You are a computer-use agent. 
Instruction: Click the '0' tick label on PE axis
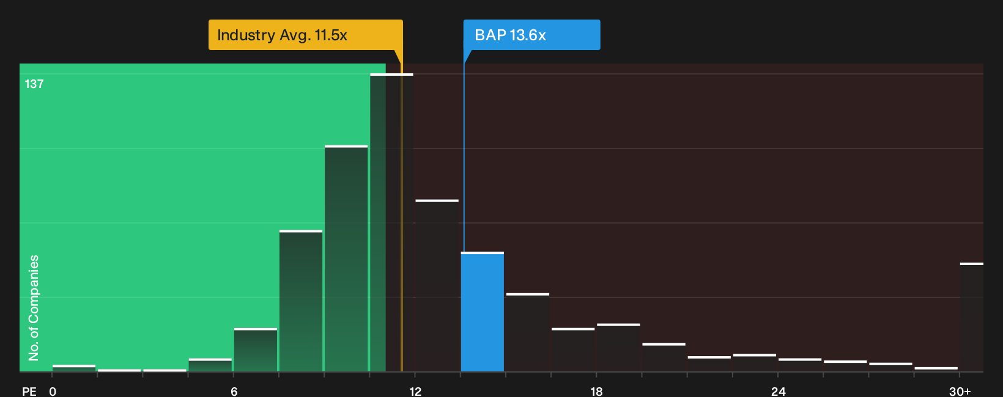pos(53,392)
